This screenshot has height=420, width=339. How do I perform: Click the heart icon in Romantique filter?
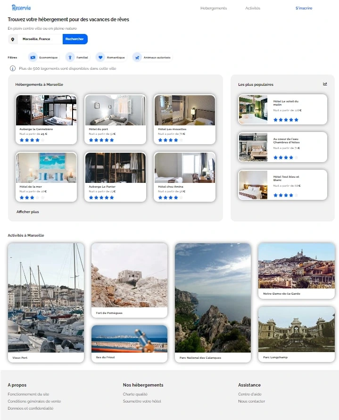(100, 58)
